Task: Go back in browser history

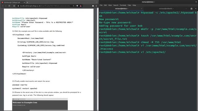Action: coord(2,6)
